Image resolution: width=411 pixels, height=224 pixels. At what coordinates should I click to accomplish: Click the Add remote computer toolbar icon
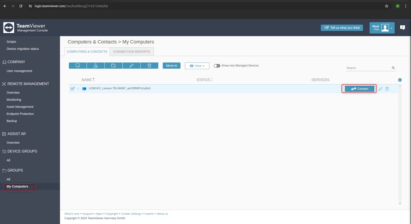point(78,65)
